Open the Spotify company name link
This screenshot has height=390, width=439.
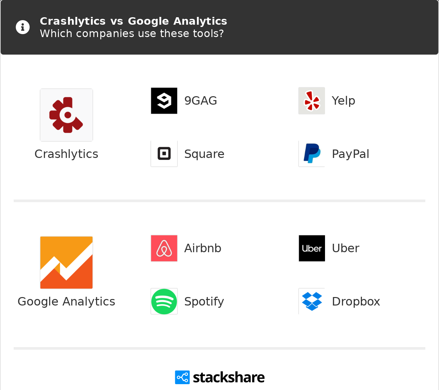point(204,302)
